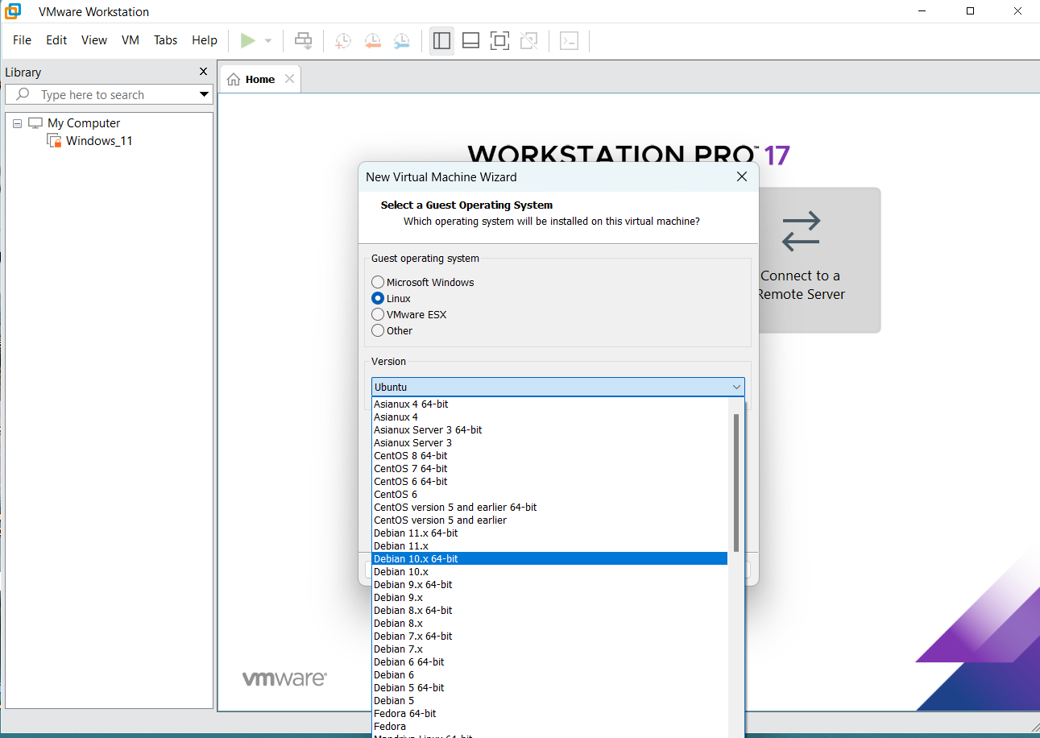
Task: Toggle the thumbnail bar view icon
Action: (x=471, y=40)
